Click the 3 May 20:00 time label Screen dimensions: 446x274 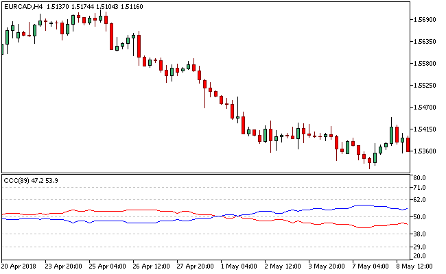pyautogui.click(x=327, y=266)
